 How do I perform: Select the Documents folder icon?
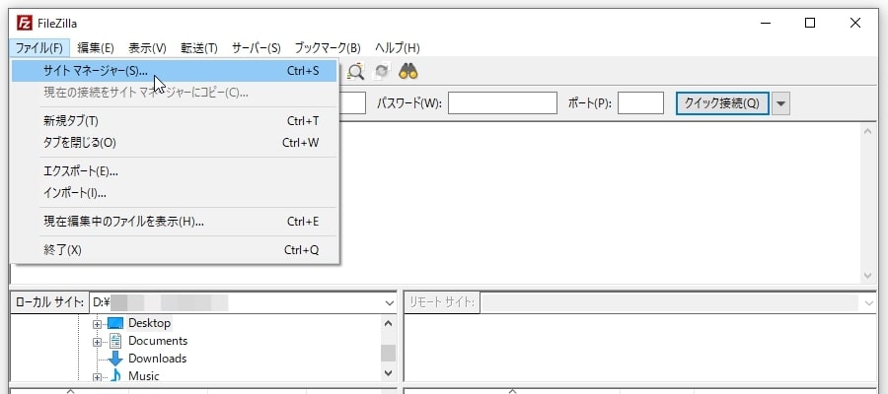[115, 341]
